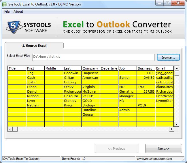
Task: Select the cell 'Goodwin'
Action: (72, 73)
